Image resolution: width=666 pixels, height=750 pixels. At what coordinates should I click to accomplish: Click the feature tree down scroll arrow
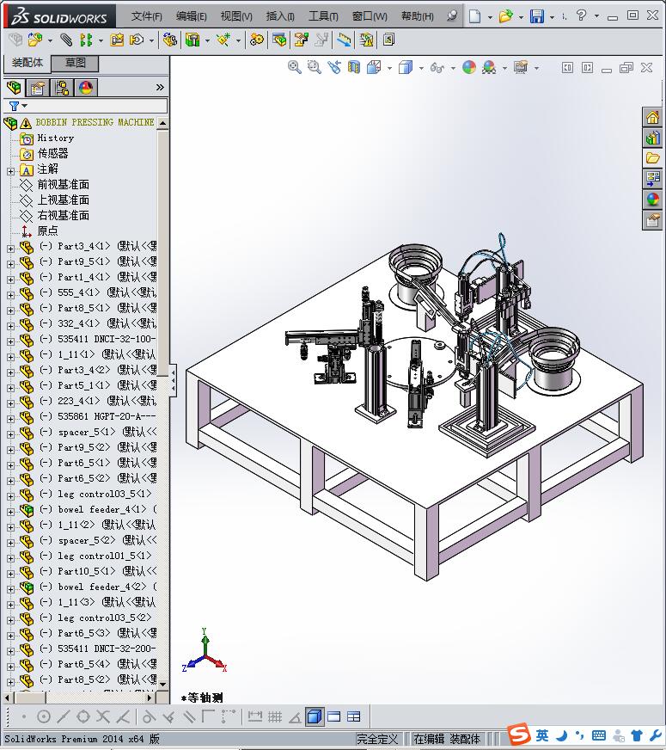(163, 684)
